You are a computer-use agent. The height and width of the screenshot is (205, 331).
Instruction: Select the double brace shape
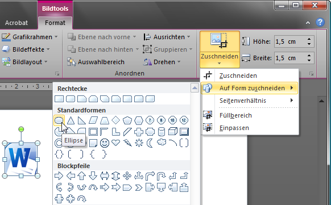[59, 154]
